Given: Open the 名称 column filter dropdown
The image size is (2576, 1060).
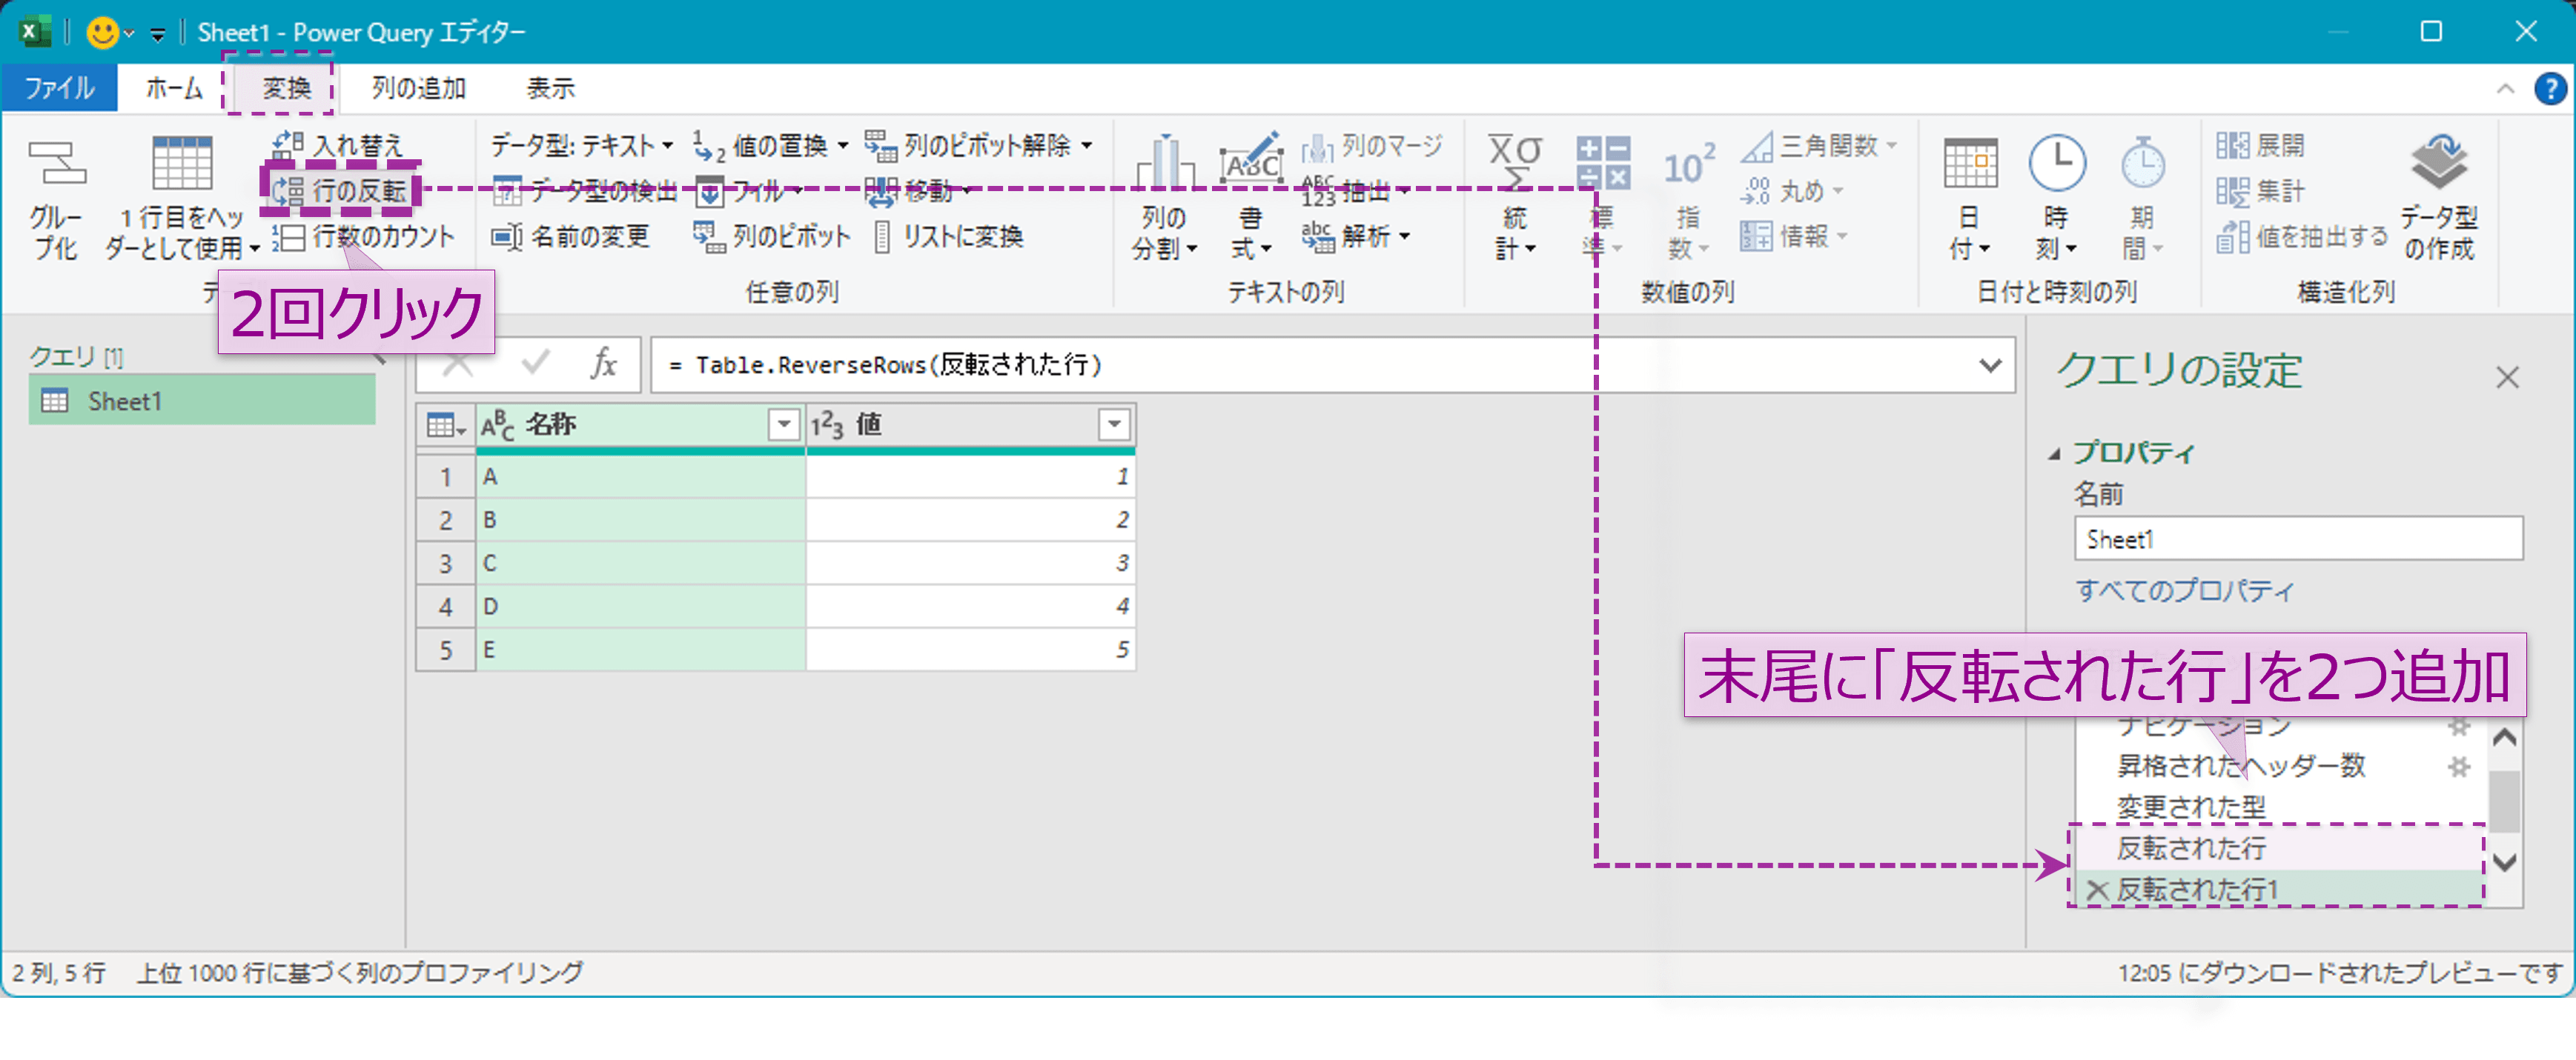Looking at the screenshot, I should click(783, 424).
